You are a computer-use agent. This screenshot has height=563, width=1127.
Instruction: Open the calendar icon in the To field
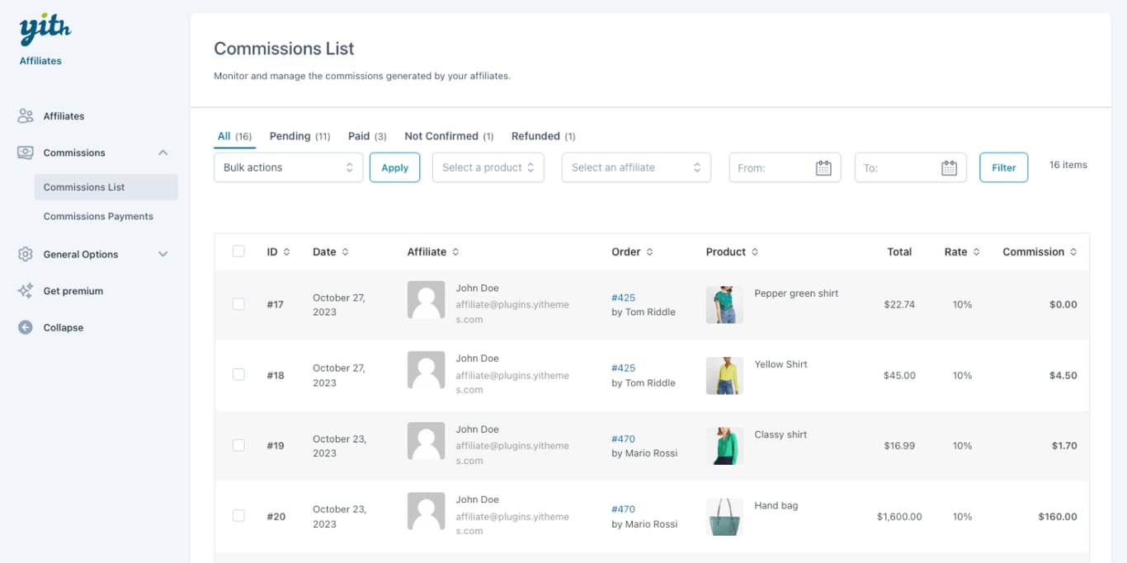pos(949,167)
